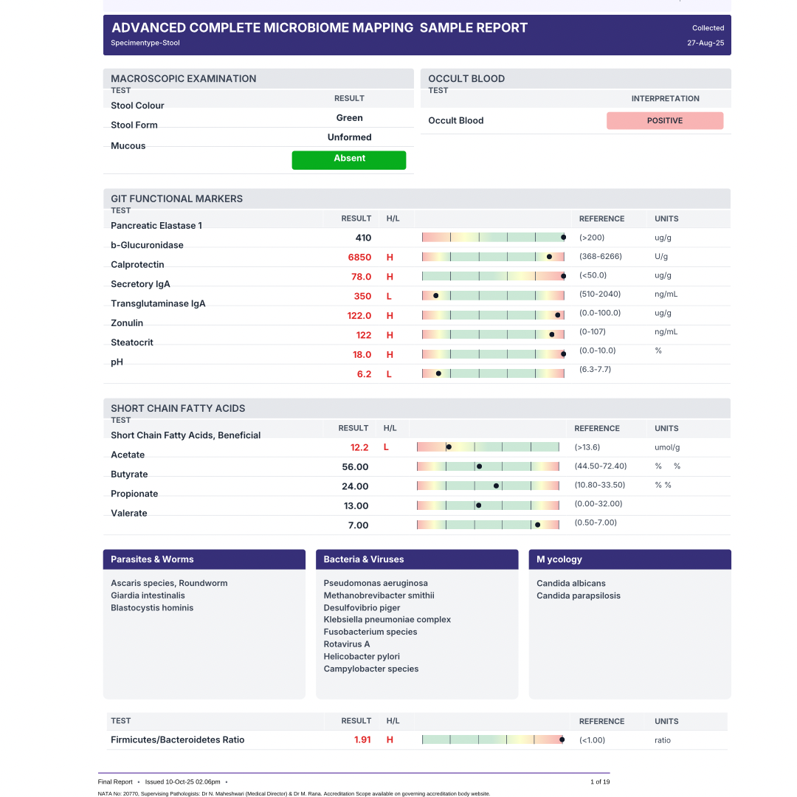Click the 'Acetate' test label
This screenshot has height=797, width=797.
tap(128, 455)
